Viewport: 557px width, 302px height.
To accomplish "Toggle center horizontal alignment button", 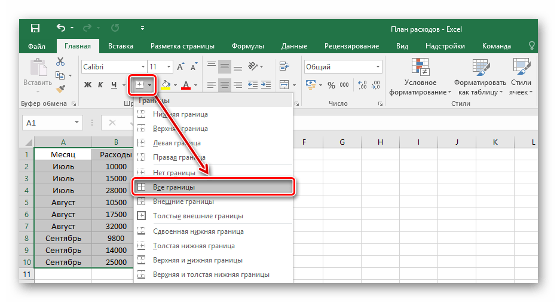I will click(225, 85).
